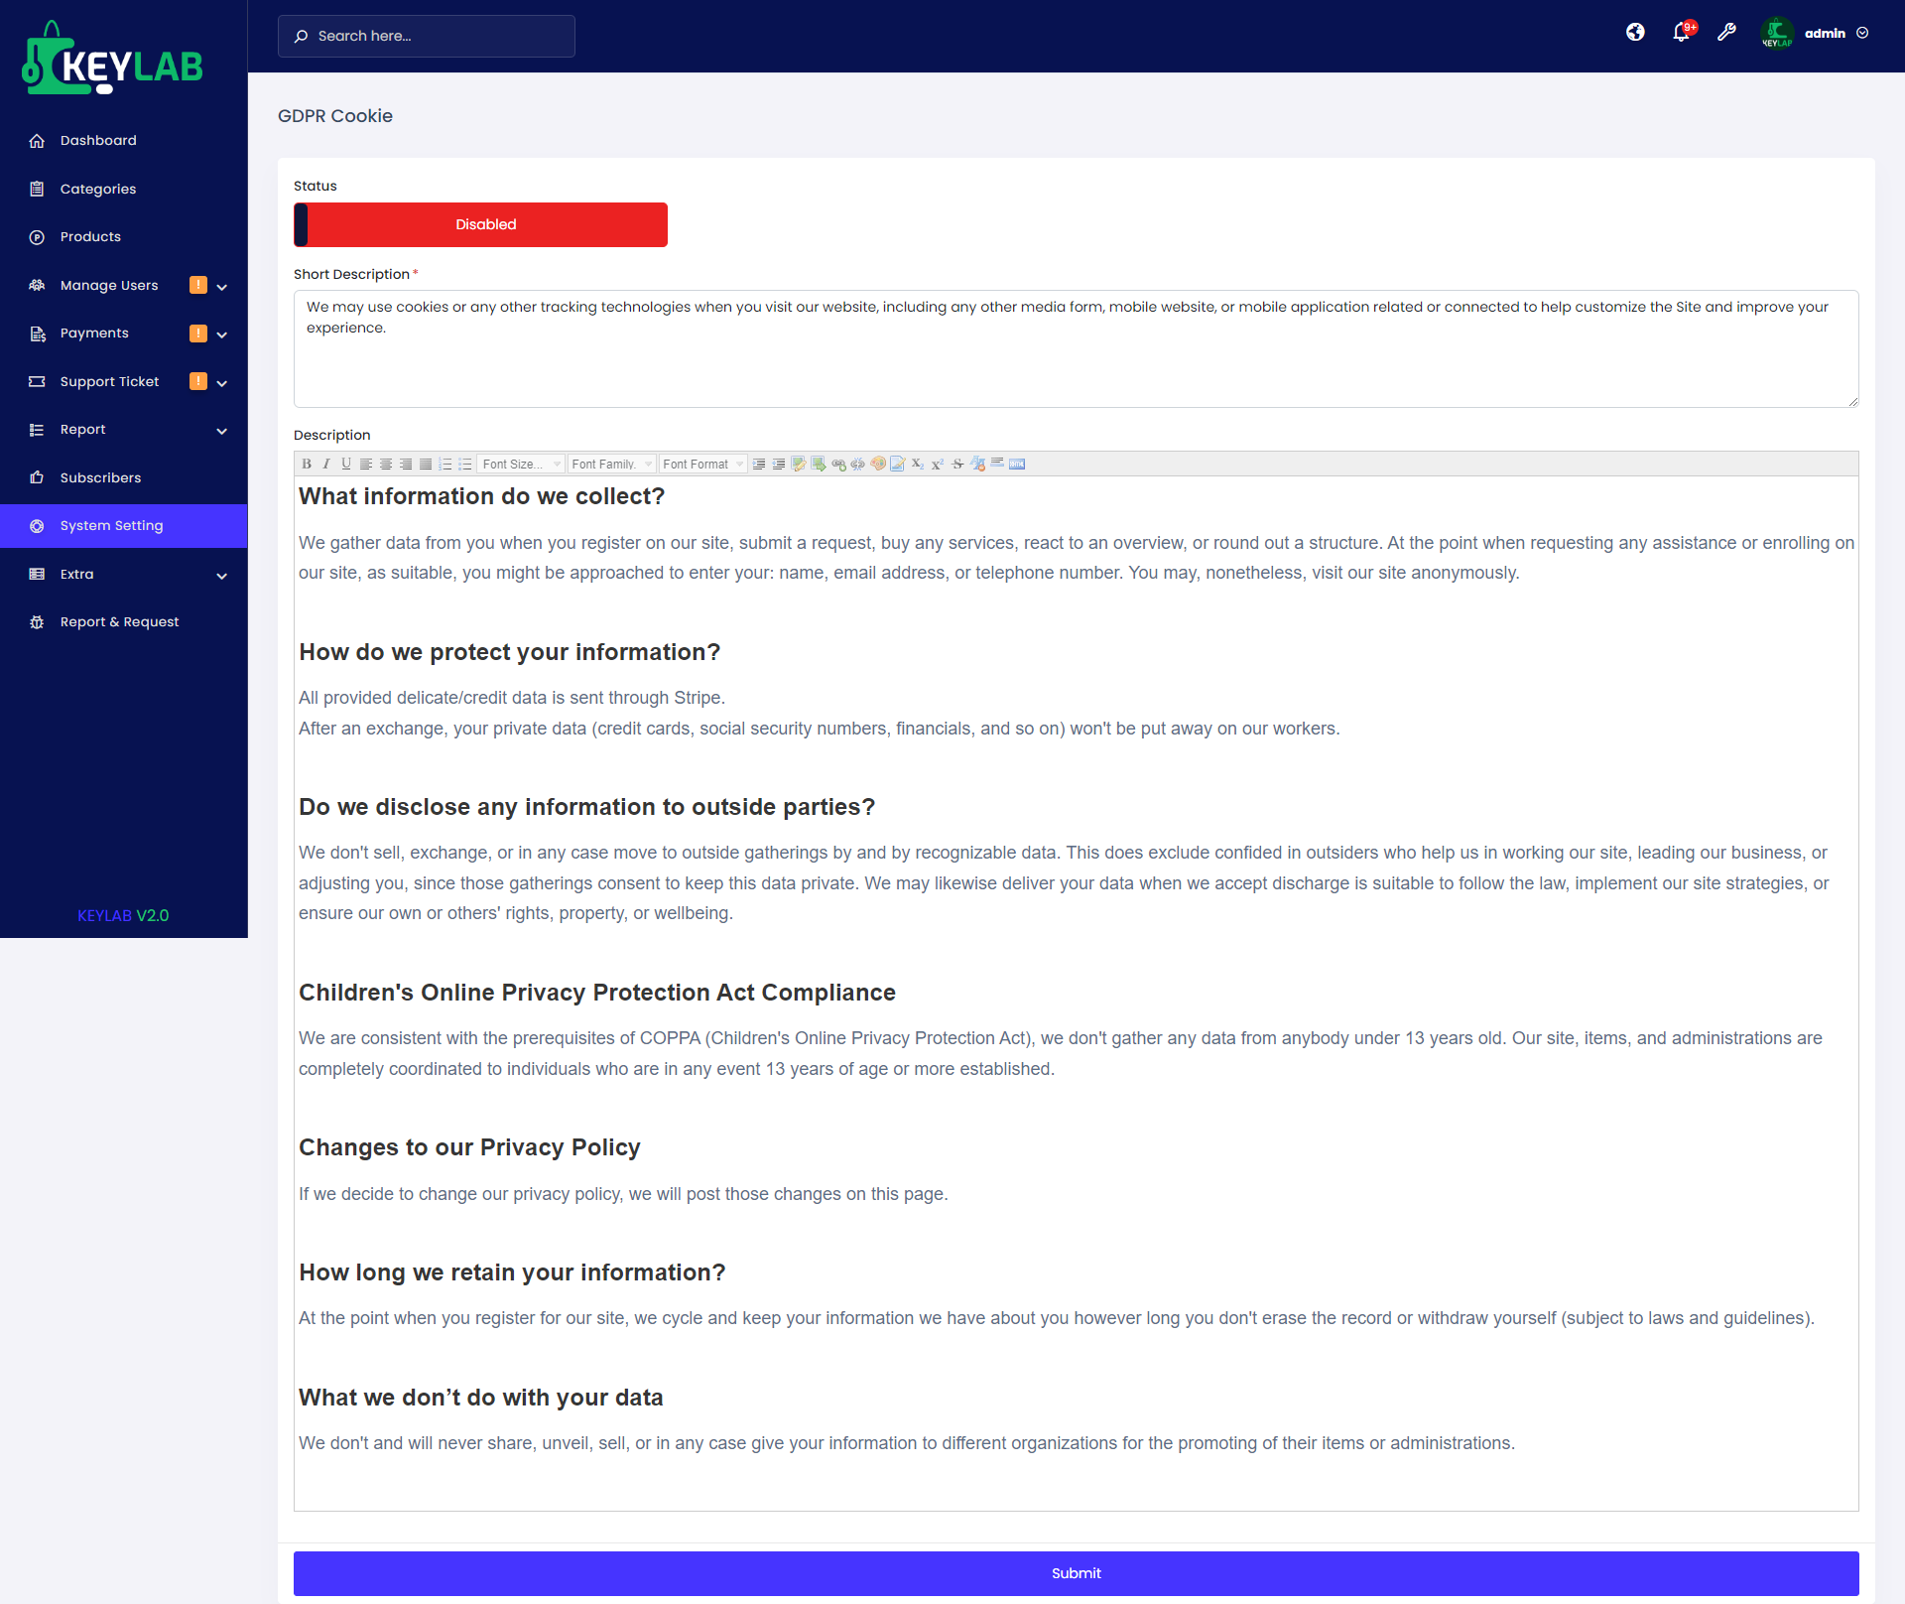
Task: Toggle the Disabled status switch
Action: click(480, 224)
